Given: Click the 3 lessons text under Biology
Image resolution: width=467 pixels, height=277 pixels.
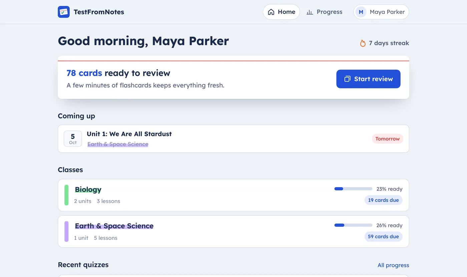Looking at the screenshot, I should coord(108,201).
